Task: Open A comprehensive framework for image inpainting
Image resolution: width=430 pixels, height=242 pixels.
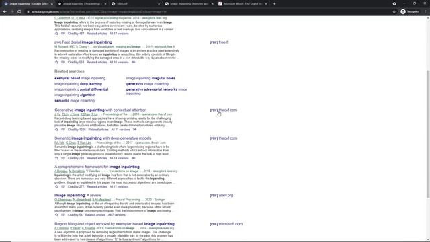Action: pos(97,167)
